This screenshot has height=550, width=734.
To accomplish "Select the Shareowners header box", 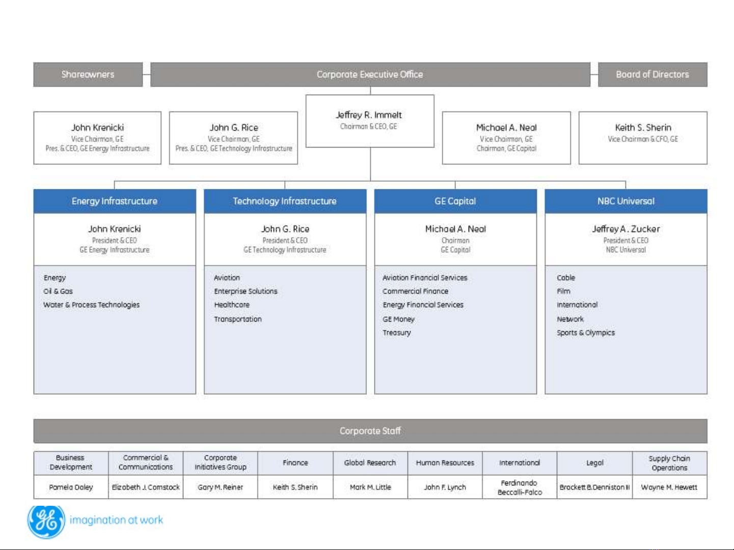I will (x=88, y=74).
